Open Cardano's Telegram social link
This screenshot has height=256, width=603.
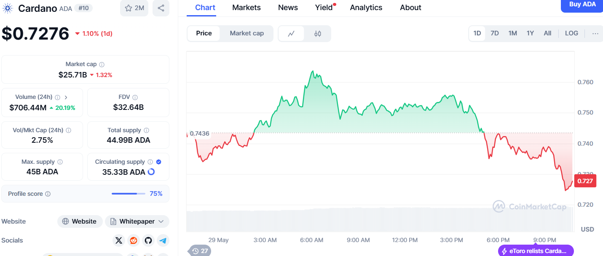point(163,240)
